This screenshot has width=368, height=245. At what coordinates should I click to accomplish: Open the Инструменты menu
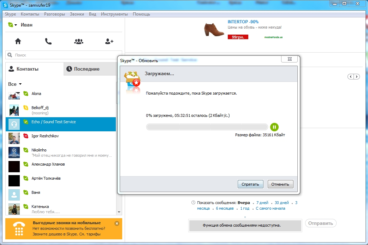coord(114,14)
